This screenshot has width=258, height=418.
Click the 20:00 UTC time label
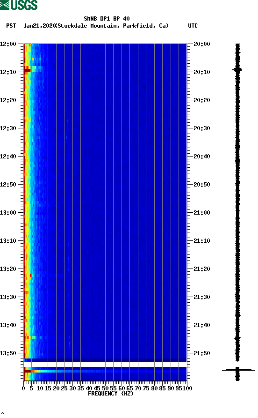tap(201, 44)
